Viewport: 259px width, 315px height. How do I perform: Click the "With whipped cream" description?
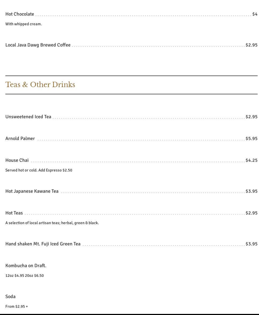click(24, 24)
